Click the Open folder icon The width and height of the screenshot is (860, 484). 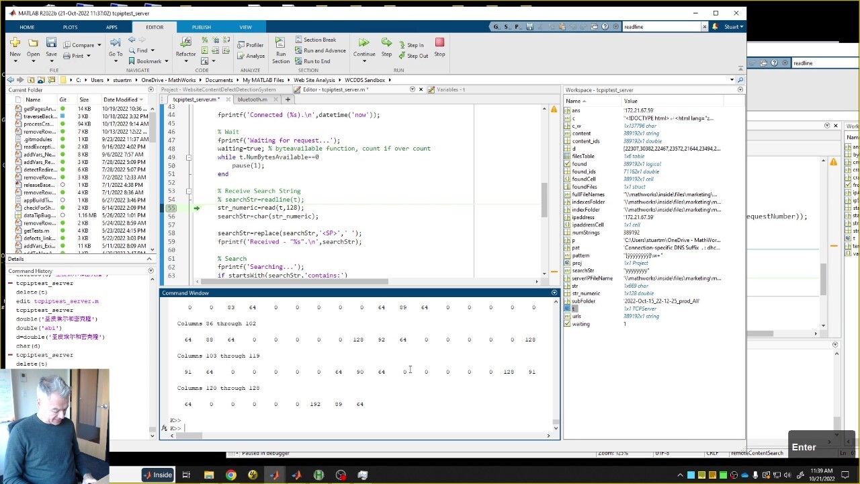(33, 43)
